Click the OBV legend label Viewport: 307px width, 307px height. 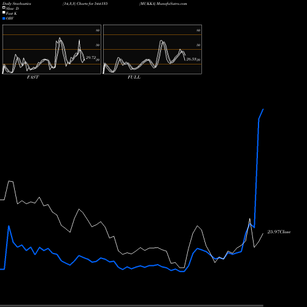[x=10, y=18]
